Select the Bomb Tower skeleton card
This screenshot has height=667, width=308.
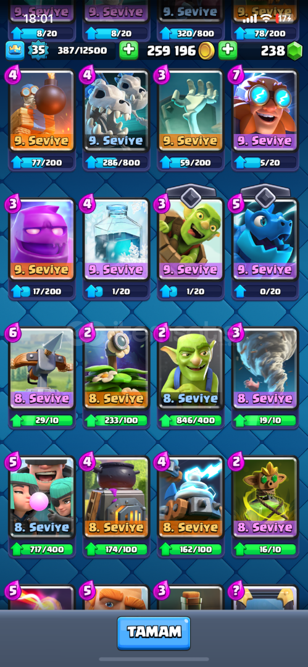tap(42, 111)
